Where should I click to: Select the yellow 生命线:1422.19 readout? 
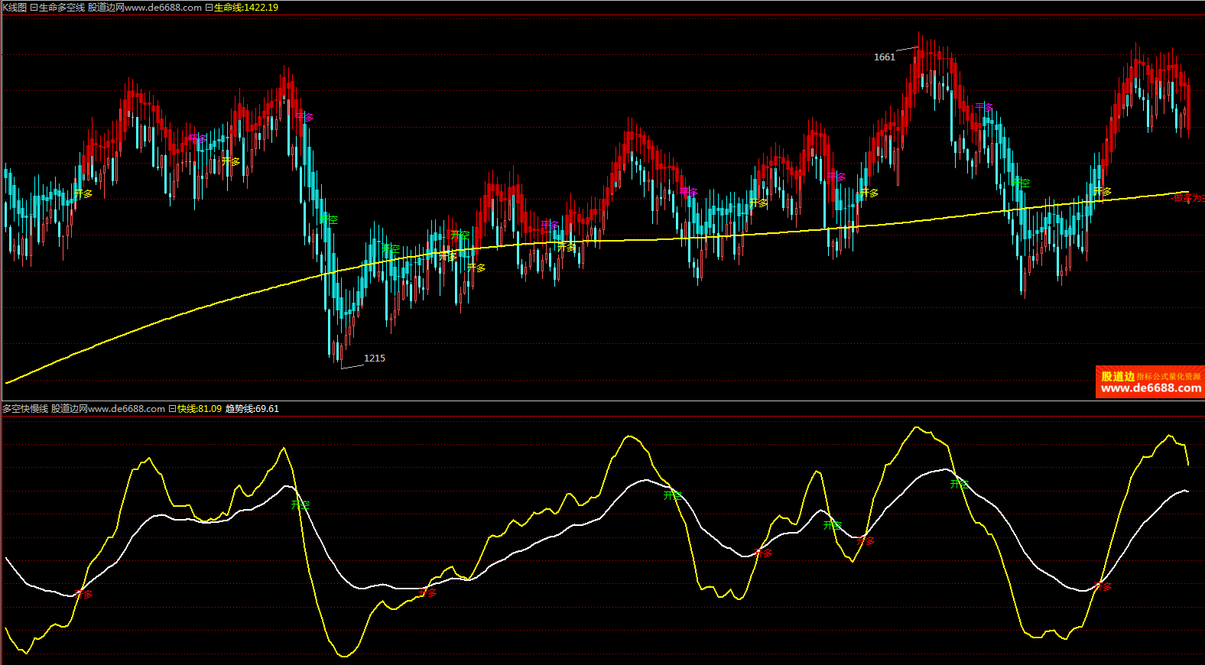point(246,8)
